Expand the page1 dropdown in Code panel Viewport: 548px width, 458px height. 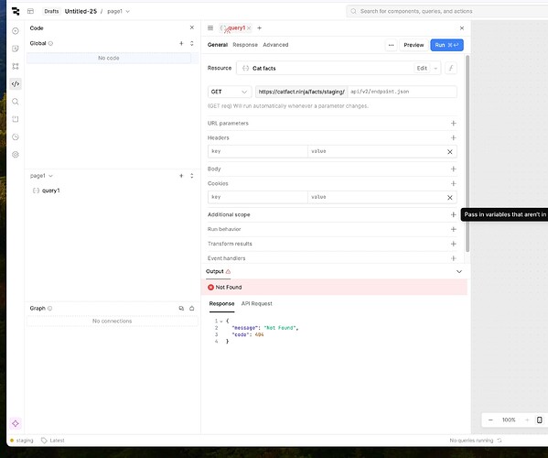pyautogui.click(x=41, y=176)
